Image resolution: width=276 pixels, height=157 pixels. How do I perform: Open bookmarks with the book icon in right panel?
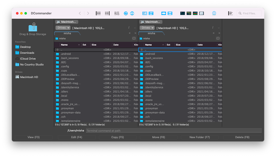[218, 38]
